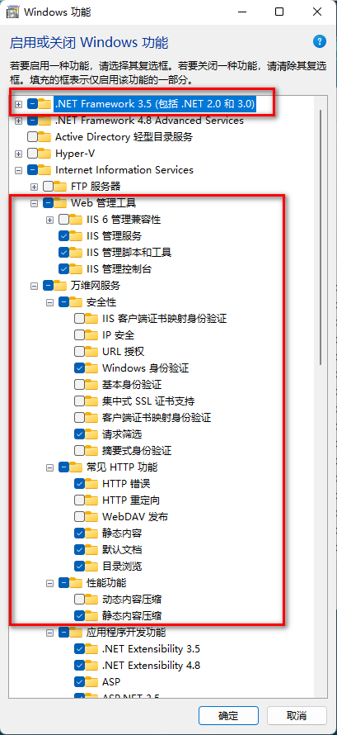Click the FTP 服务器 folder icon

[61, 187]
